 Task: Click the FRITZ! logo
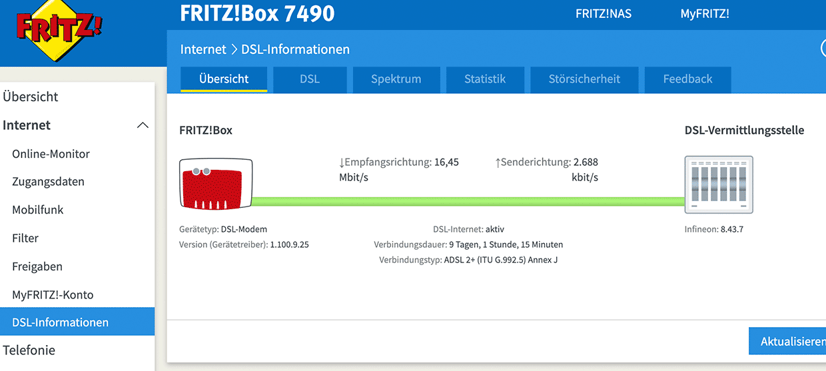coord(59,30)
